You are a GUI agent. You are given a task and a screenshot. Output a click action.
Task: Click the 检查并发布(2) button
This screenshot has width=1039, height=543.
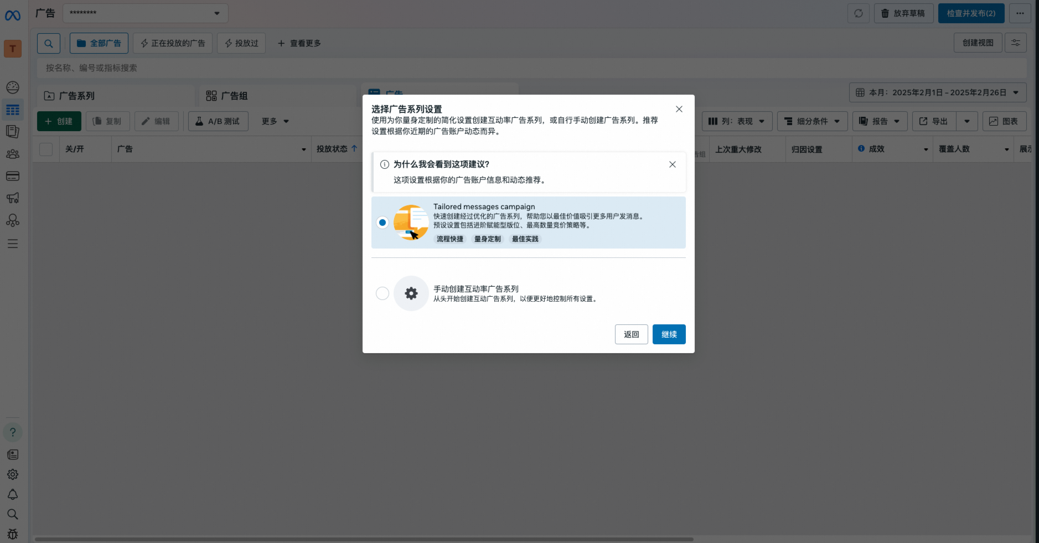971,13
